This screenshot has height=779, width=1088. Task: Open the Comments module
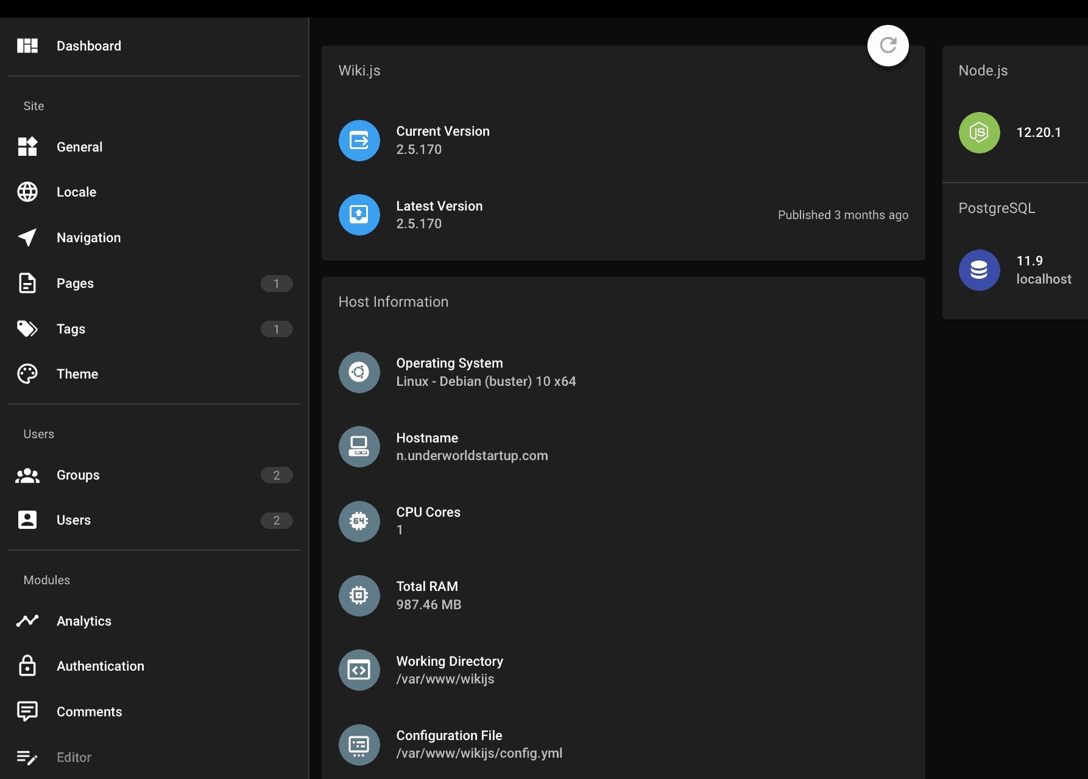coord(154,711)
